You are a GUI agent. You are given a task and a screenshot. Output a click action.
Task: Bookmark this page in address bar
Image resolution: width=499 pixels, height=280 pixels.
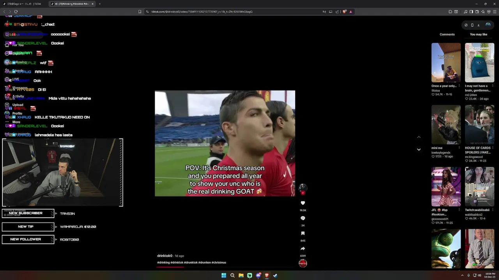140,12
